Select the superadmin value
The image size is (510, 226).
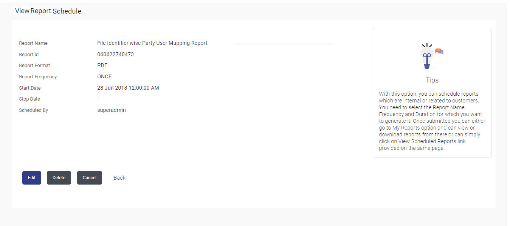(112, 110)
